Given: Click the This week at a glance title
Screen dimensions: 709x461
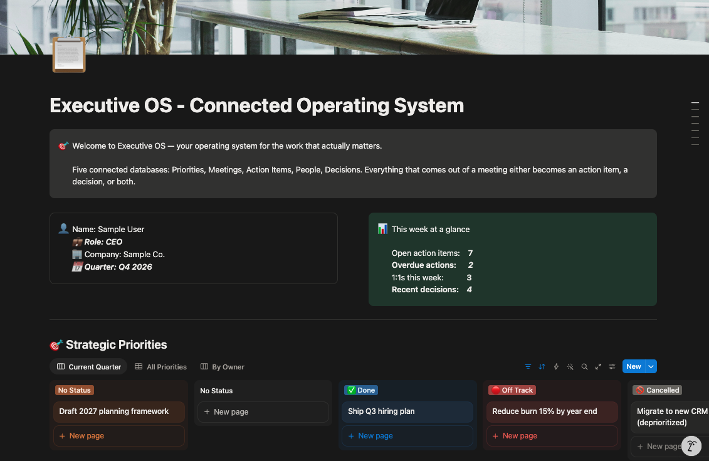Looking at the screenshot, I should (431, 230).
